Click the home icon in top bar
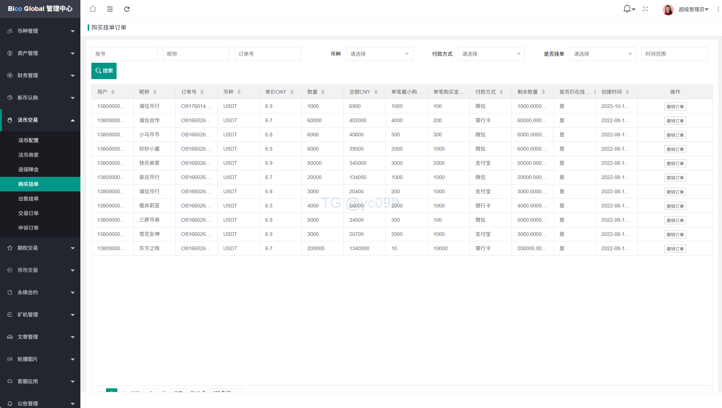722x408 pixels. [x=93, y=9]
